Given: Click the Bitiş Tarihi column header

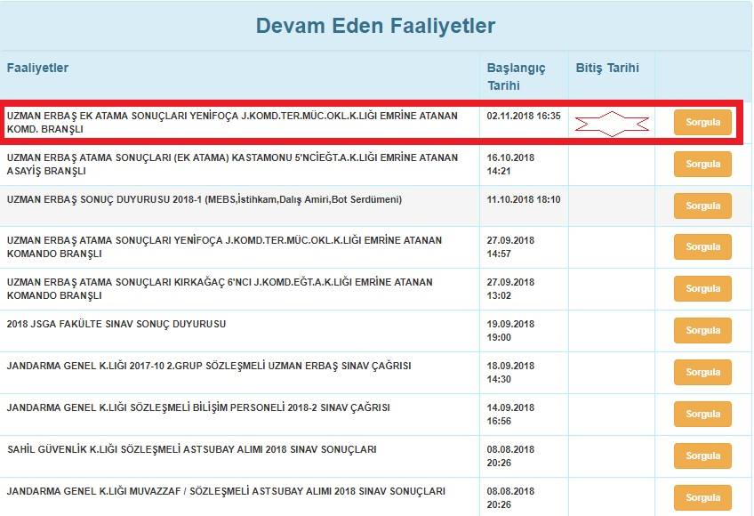Looking at the screenshot, I should point(607,68).
